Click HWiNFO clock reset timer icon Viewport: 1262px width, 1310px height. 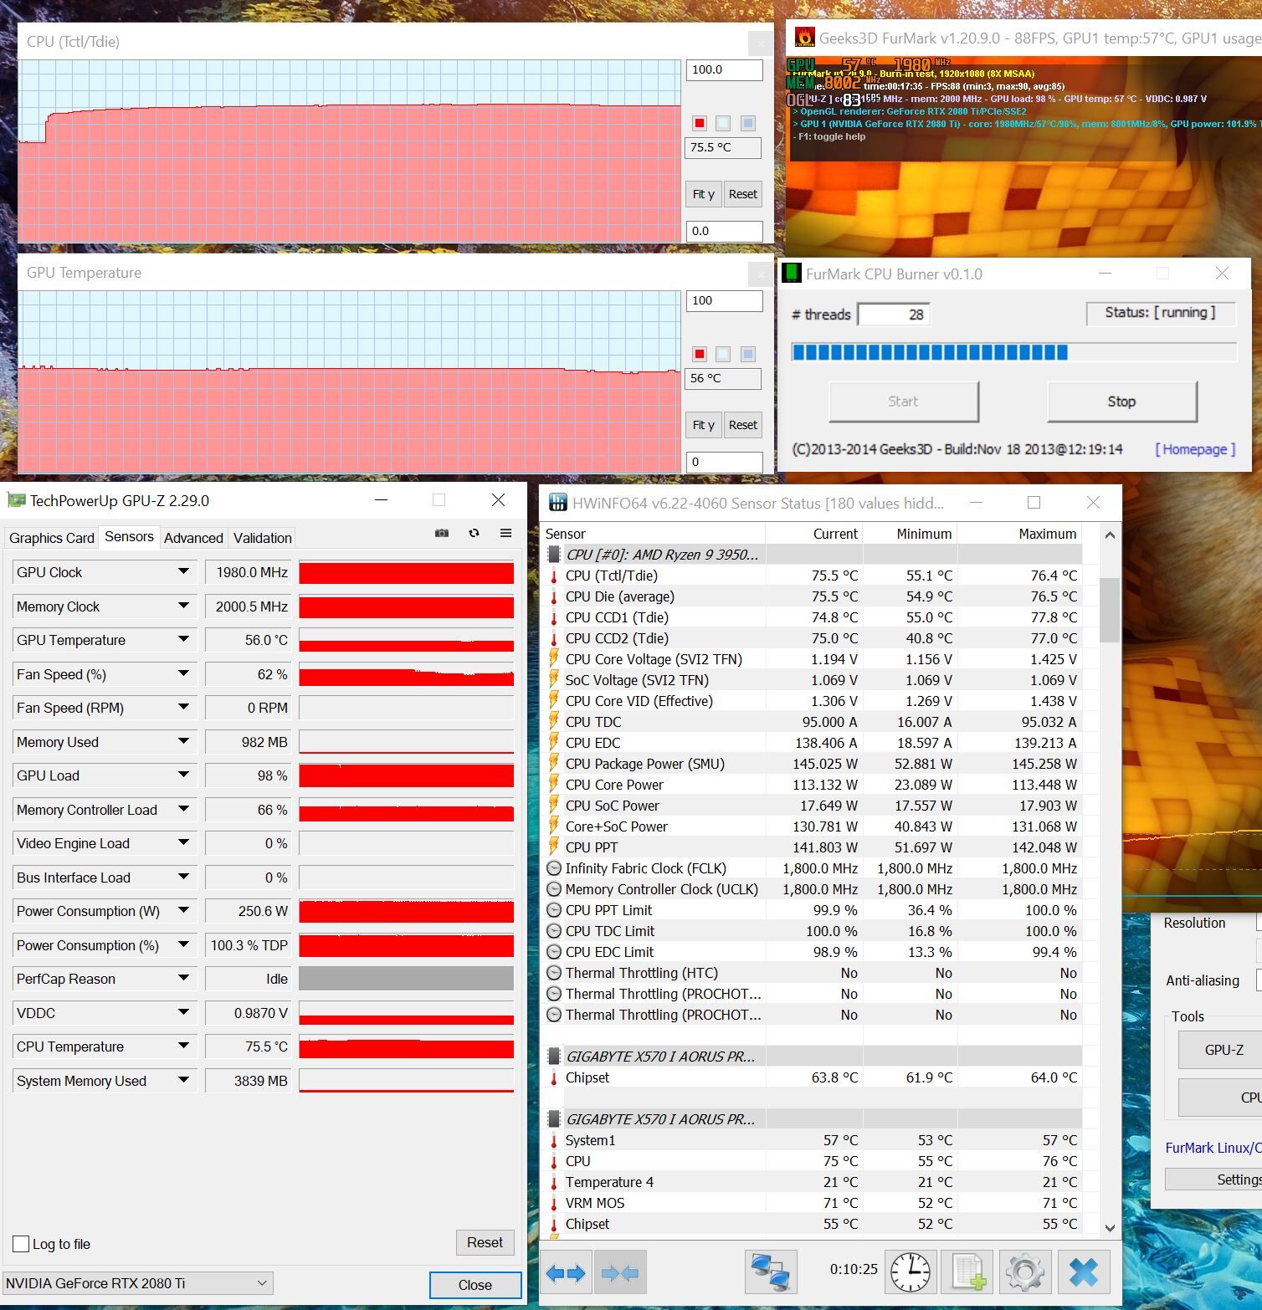click(910, 1272)
